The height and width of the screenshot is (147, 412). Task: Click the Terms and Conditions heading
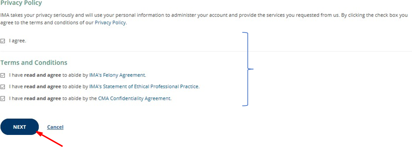click(x=34, y=63)
